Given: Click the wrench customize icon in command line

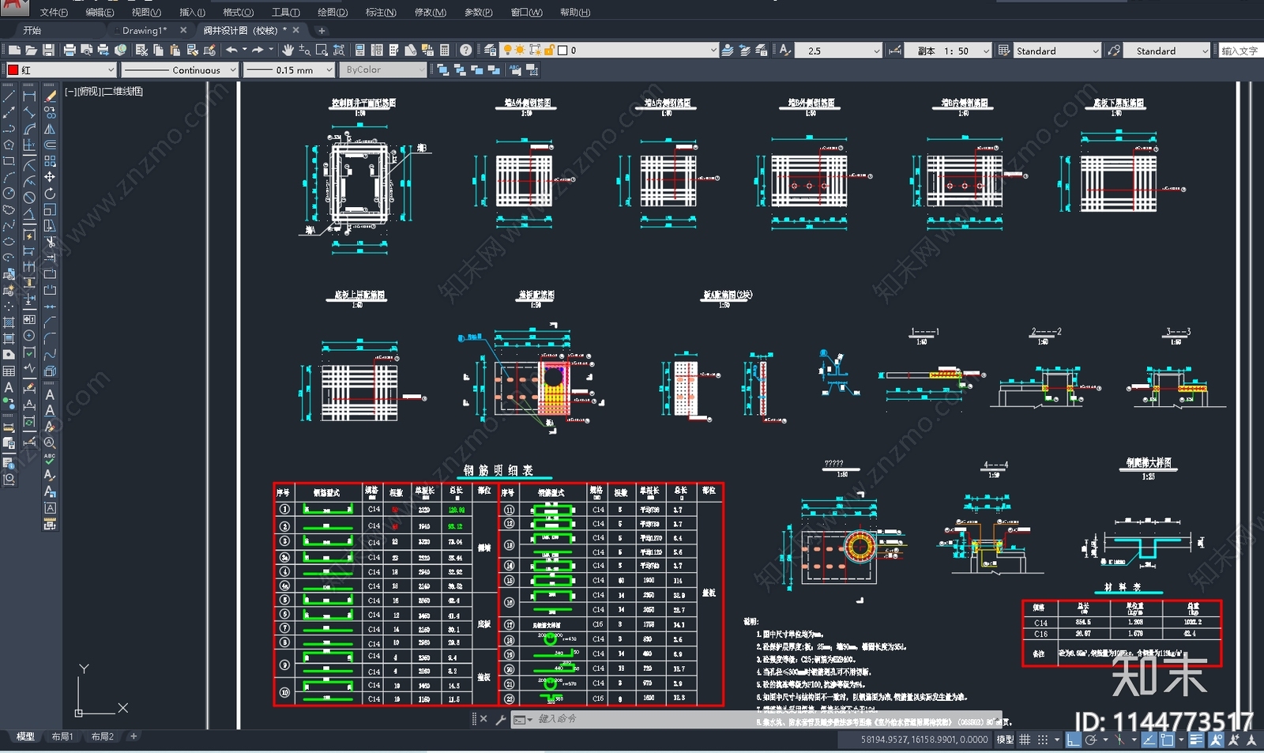Looking at the screenshot, I should 501,719.
